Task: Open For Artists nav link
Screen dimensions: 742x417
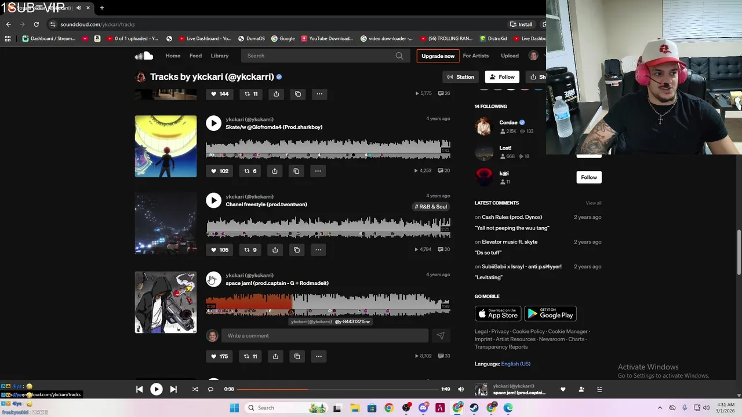Action: click(475, 56)
